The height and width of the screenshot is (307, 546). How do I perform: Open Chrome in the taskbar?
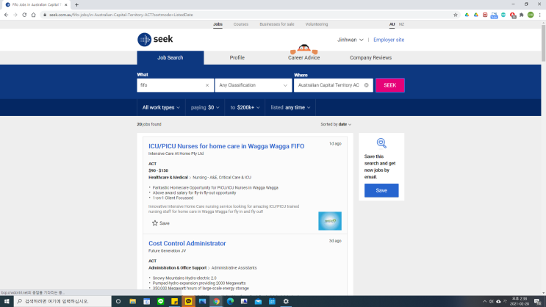pos(216,301)
